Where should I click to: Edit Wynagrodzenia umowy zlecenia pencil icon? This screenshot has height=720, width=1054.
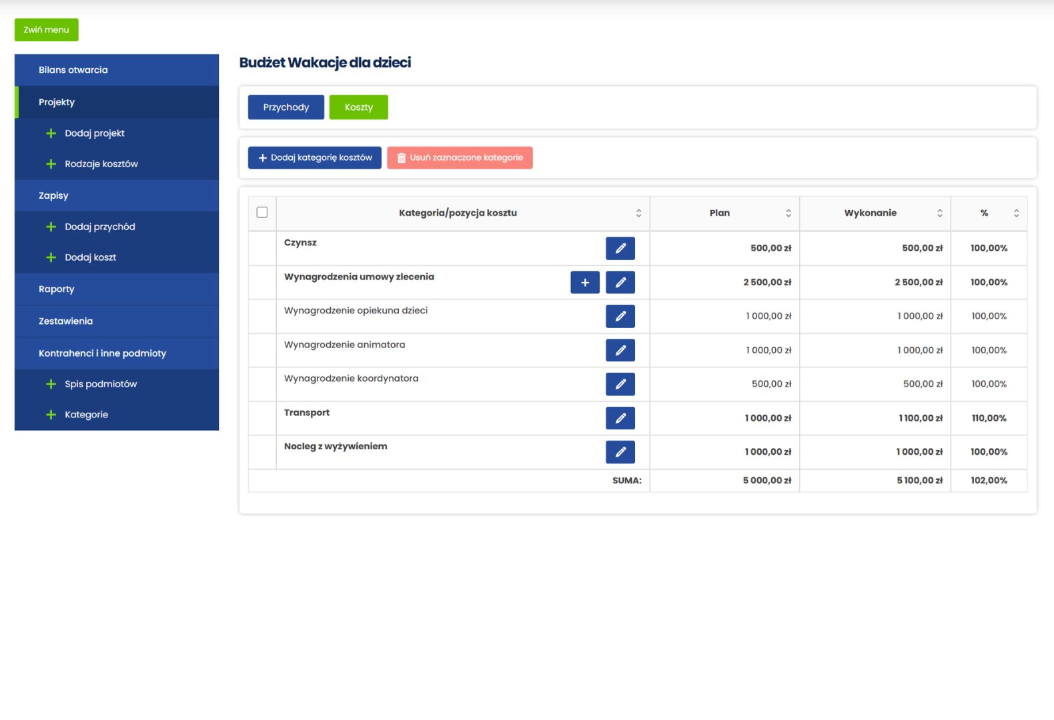point(620,283)
